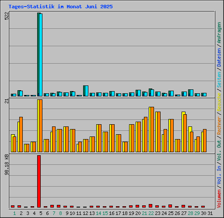Screen dimensions: 224x218
Task: Click the tall cyan bar for day 5
Action: [x=41, y=55]
